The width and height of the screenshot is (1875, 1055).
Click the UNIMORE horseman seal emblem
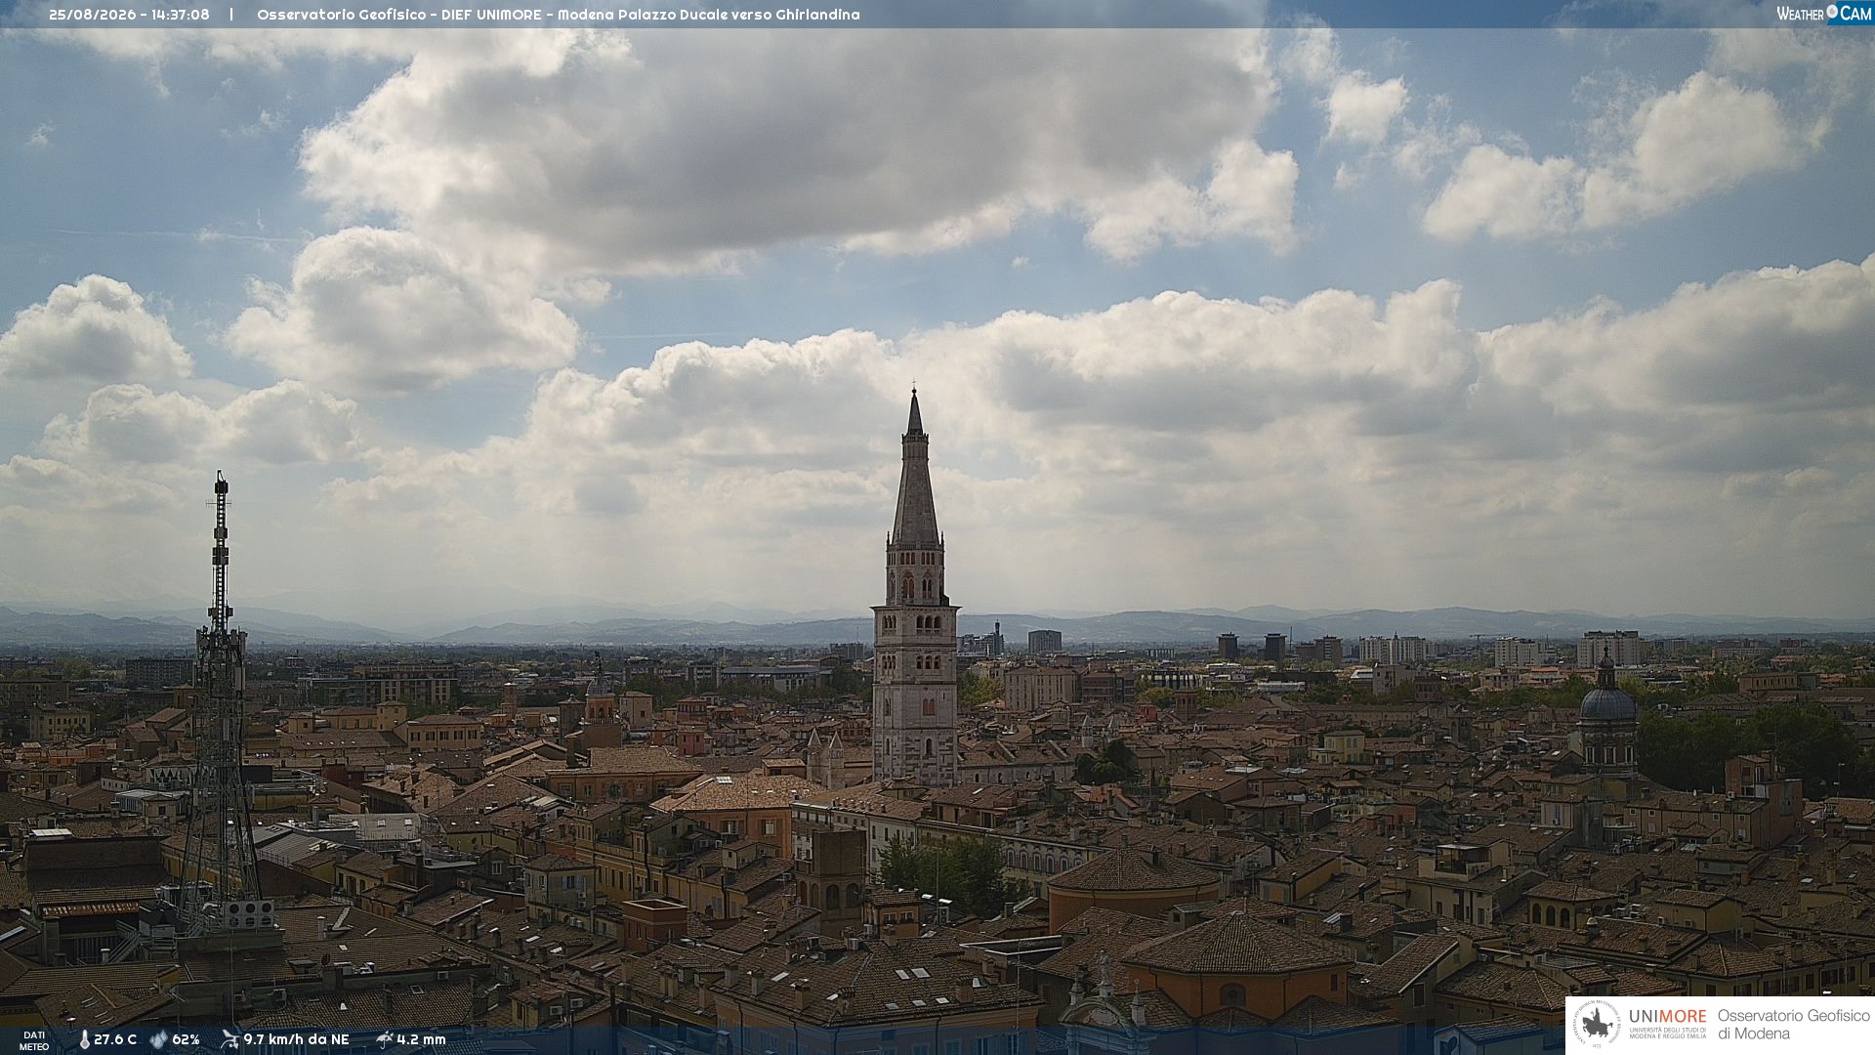coord(1598,1025)
